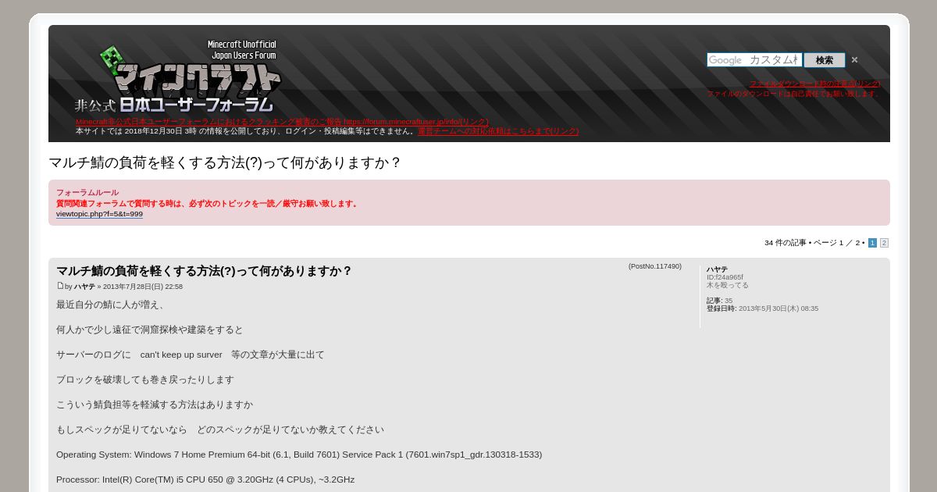Click the (PostNo.117490) label
The image size is (937, 492).
[655, 266]
